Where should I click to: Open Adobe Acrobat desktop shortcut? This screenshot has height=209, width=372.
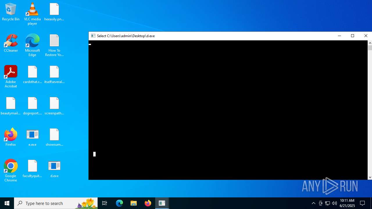coord(11,77)
